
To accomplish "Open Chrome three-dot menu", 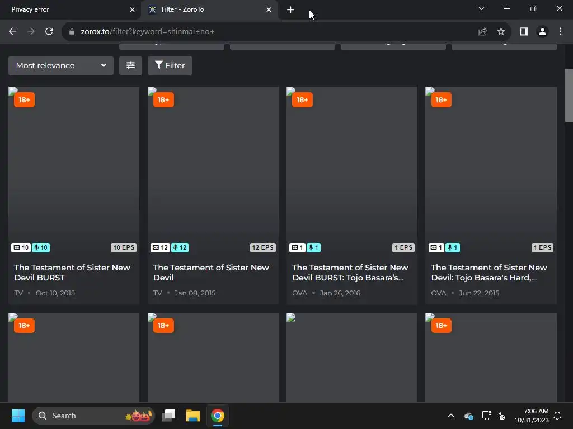I will (x=560, y=32).
